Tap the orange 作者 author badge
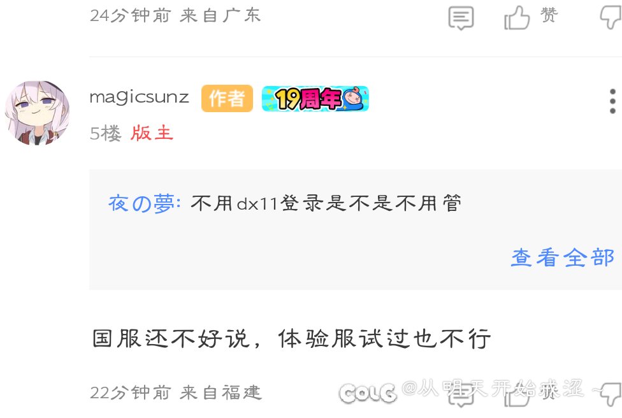 227,98
